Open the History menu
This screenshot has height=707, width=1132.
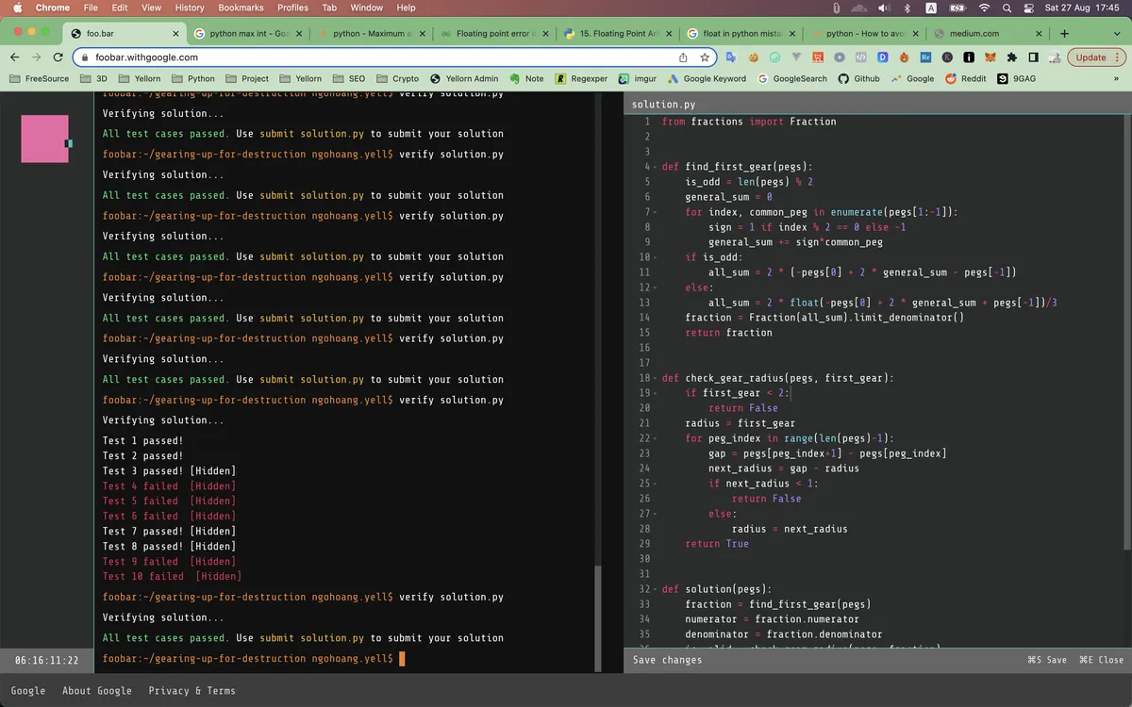[190, 8]
